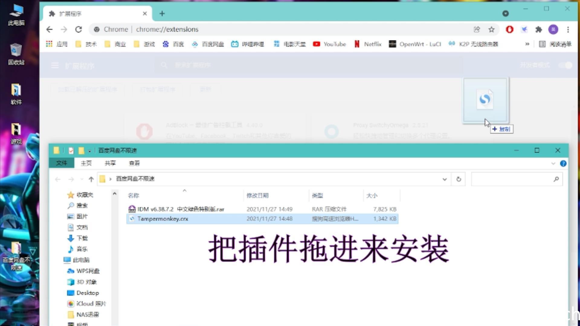Image resolution: width=580 pixels, height=326 pixels.
Task: Open the Extensions puzzle piece menu
Action: pos(539,29)
